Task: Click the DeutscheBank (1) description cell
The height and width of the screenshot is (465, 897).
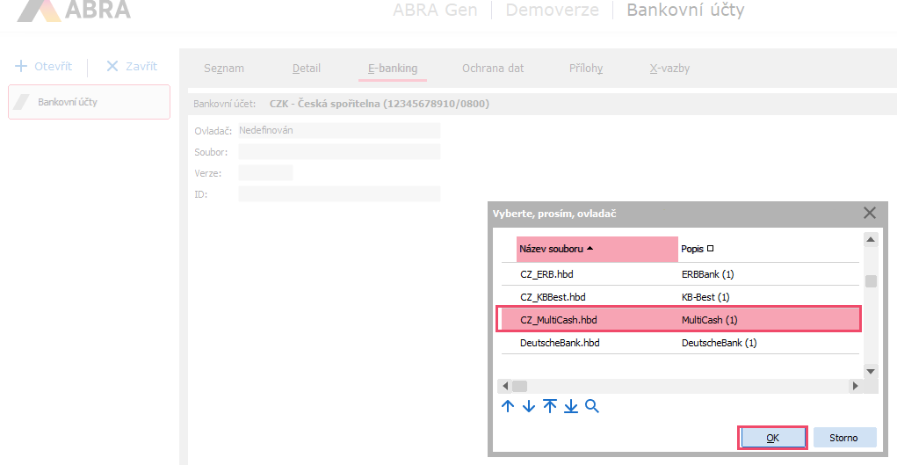Action: (x=719, y=343)
